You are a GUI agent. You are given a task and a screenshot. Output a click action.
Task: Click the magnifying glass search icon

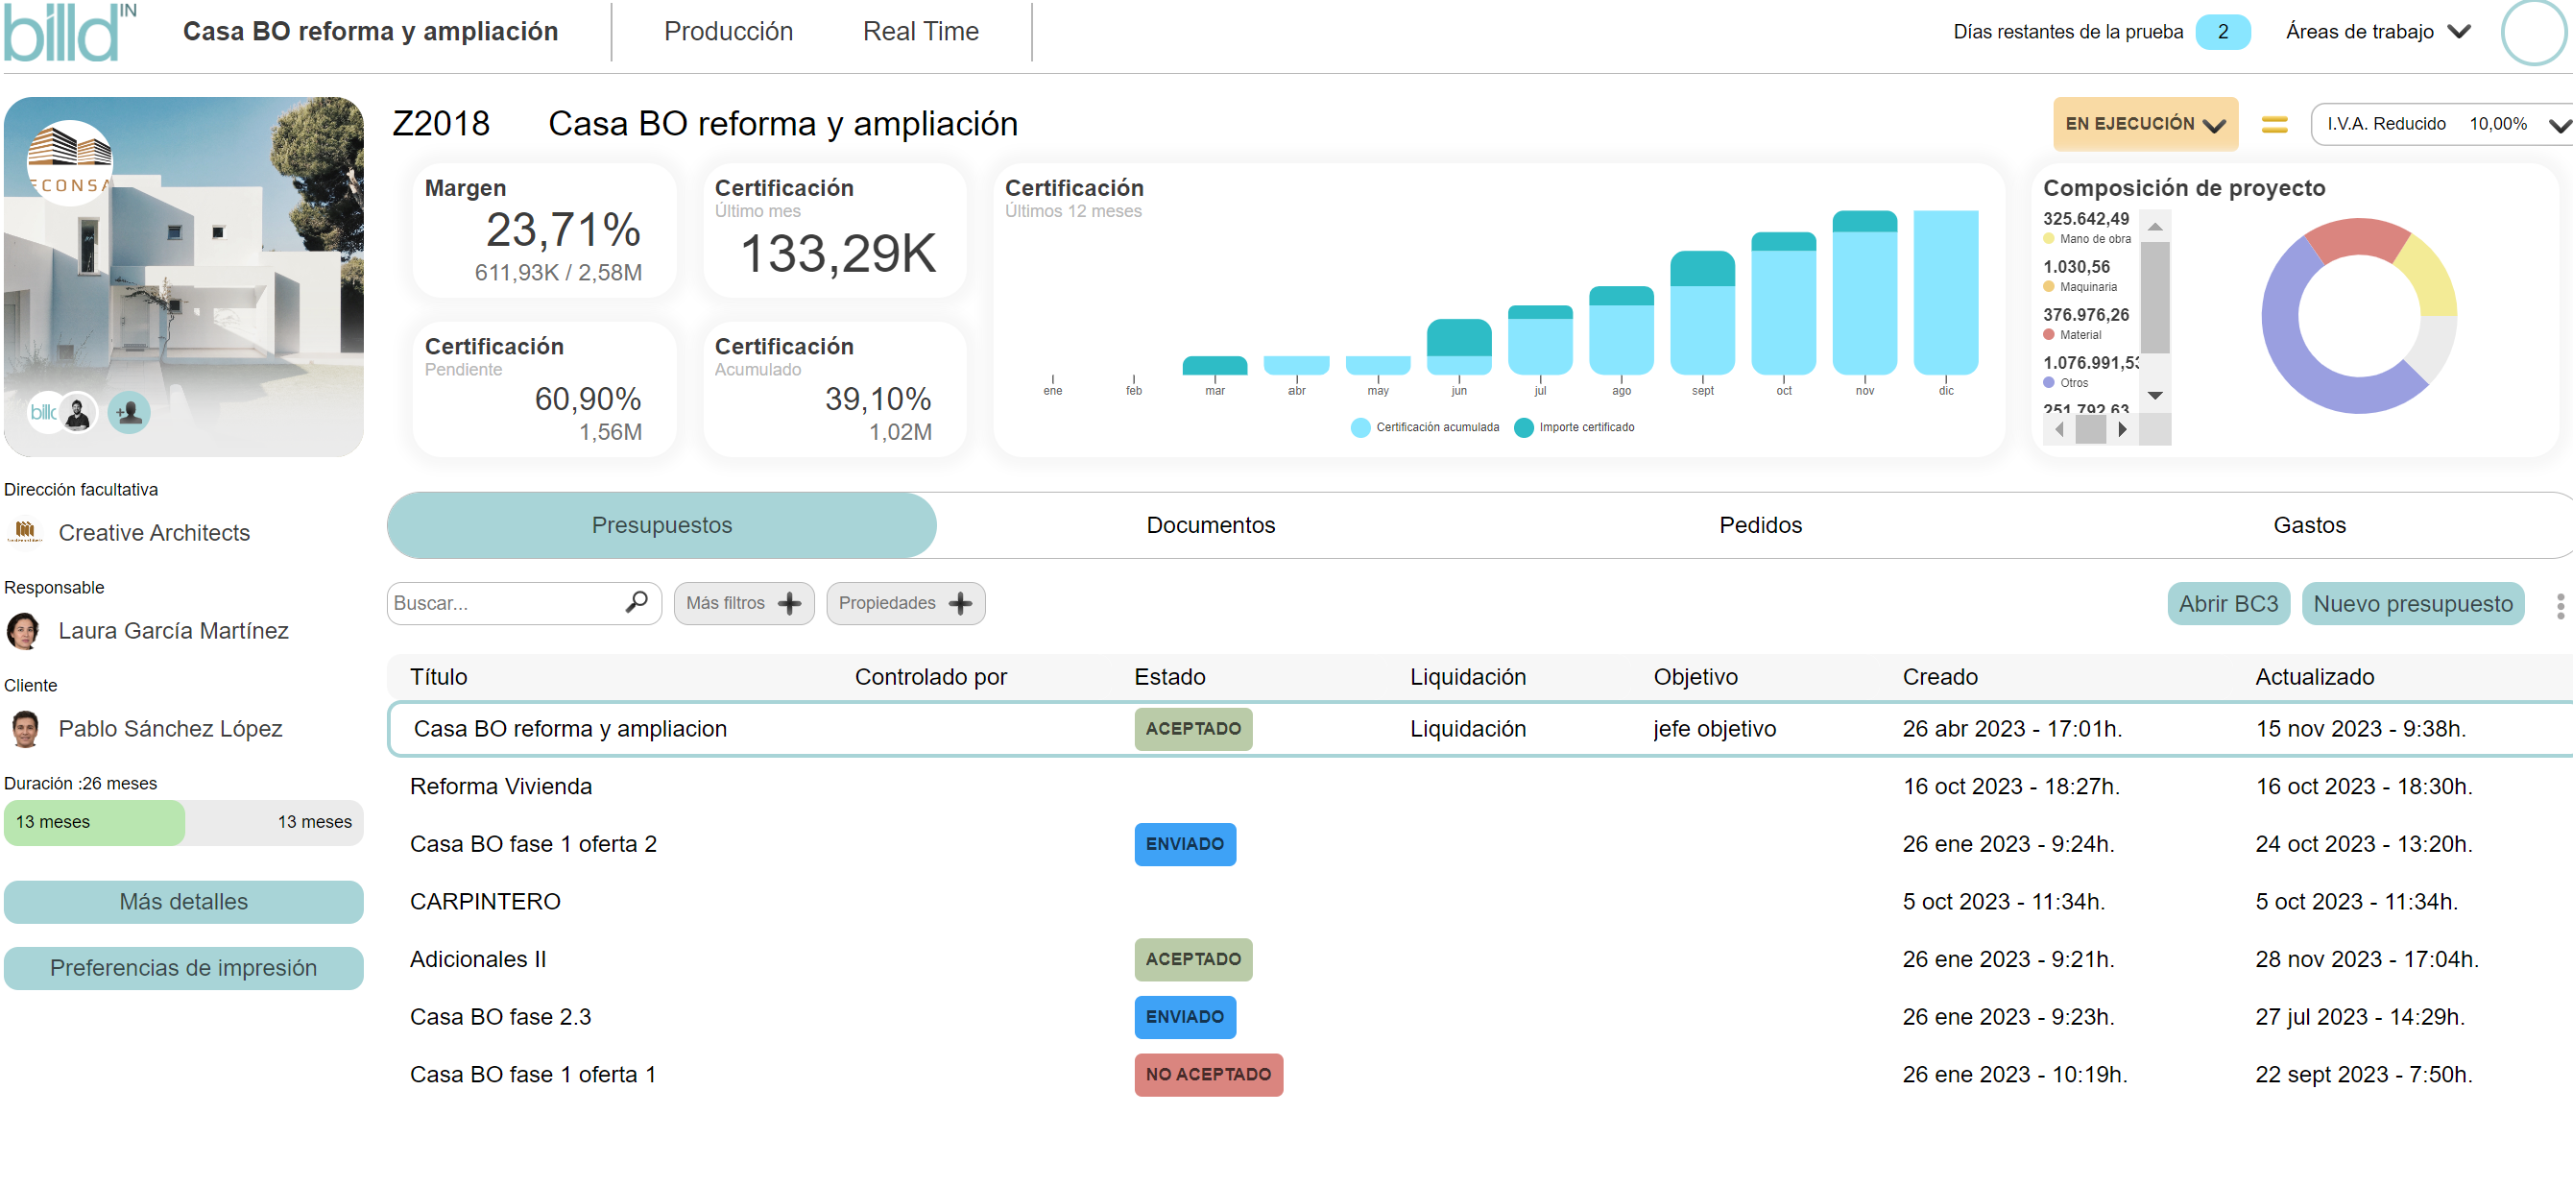point(637,602)
